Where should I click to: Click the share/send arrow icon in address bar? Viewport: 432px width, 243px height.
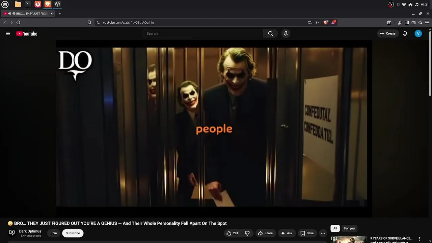click(317, 23)
